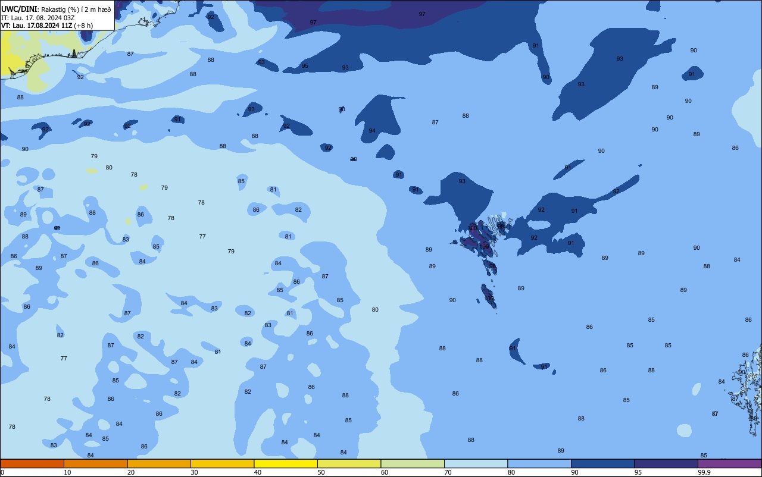Click the legend tick label 10
762x477 pixels.
click(67, 472)
